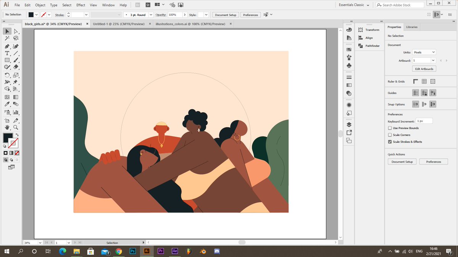This screenshot has width=458, height=257.
Task: Select the Column Graph tool
Action: 16,112
